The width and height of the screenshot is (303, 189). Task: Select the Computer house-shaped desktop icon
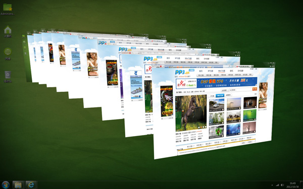tap(8, 31)
